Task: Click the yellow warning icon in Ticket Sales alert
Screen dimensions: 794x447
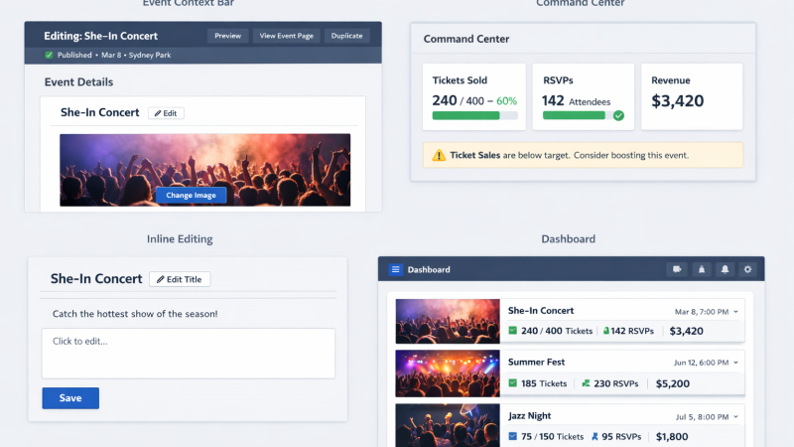Action: tap(438, 155)
